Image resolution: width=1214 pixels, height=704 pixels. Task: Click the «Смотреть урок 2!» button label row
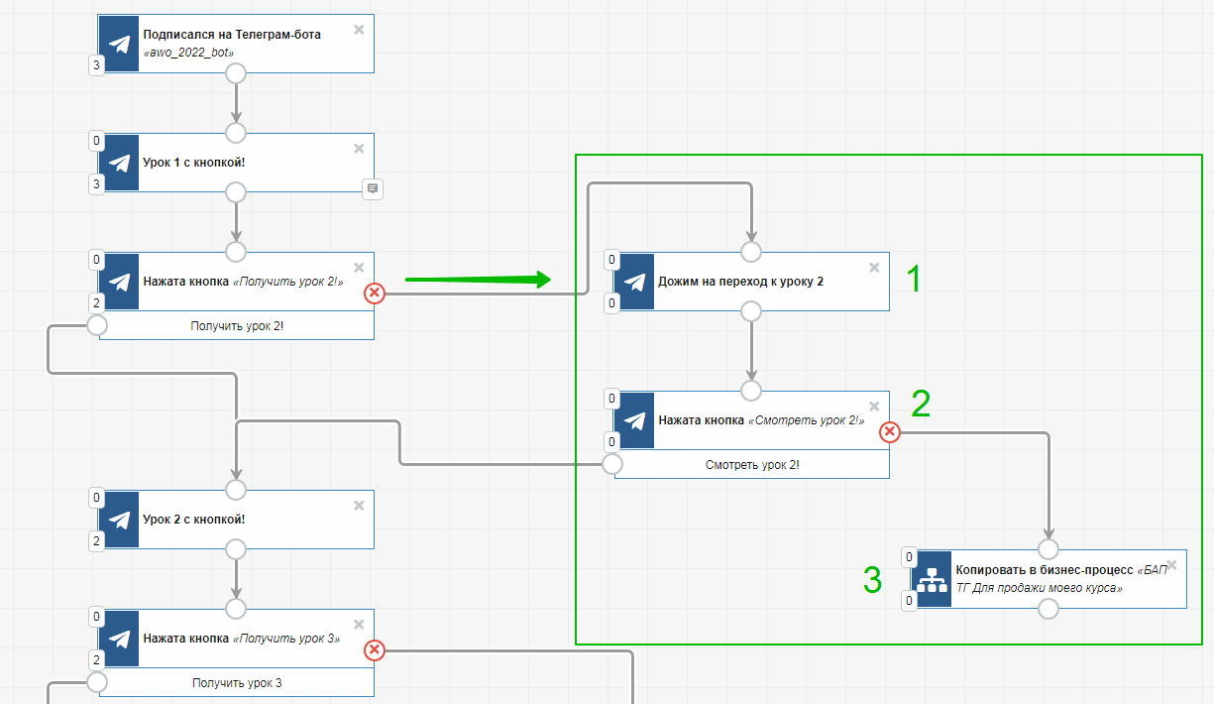coord(752,464)
